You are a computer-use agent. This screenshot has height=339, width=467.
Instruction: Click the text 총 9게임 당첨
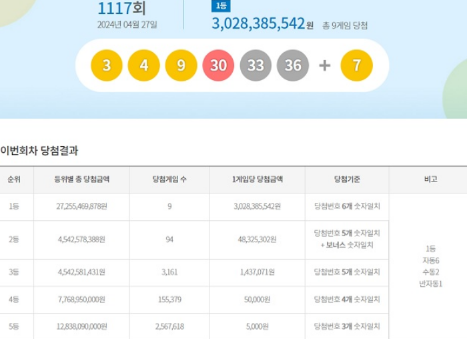[345, 25]
